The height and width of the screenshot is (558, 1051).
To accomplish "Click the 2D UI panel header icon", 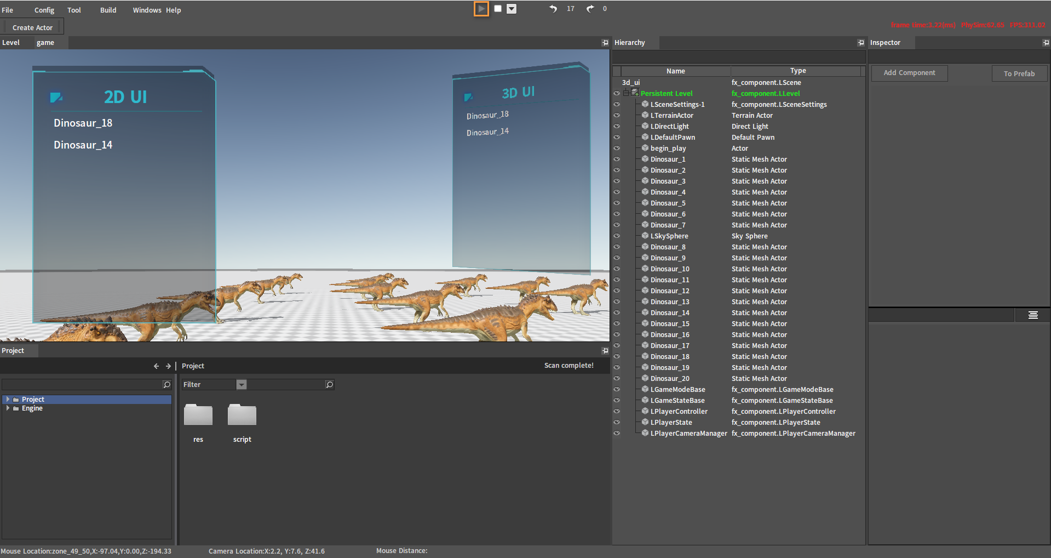I will 56,97.
